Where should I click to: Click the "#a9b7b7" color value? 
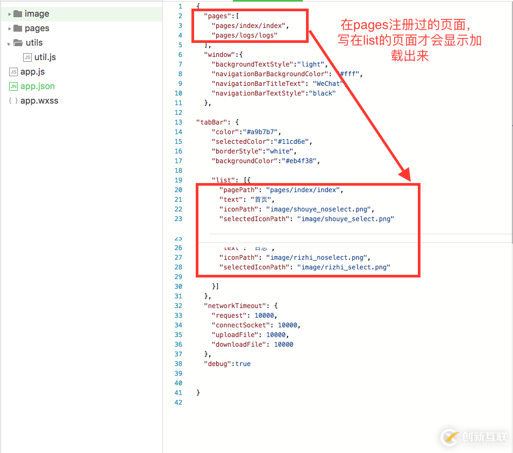tap(260, 132)
